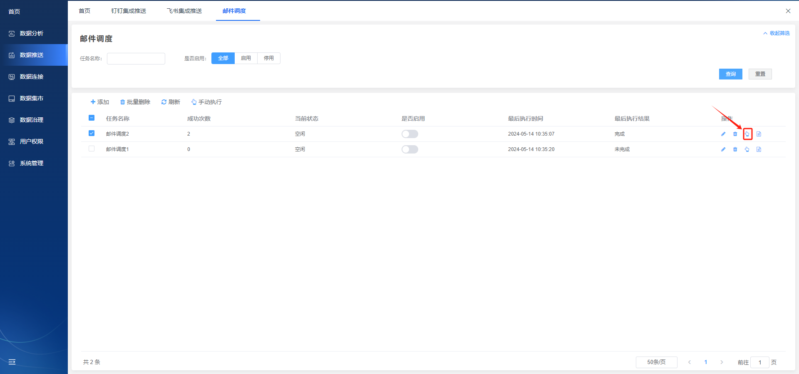The height and width of the screenshot is (374, 799).
Task: Go to previous page arrow
Action: pos(690,362)
